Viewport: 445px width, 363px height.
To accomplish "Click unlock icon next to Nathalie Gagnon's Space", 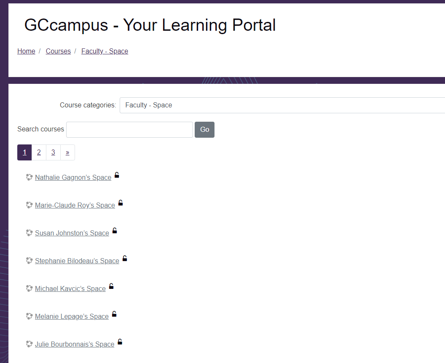I will click(x=117, y=175).
